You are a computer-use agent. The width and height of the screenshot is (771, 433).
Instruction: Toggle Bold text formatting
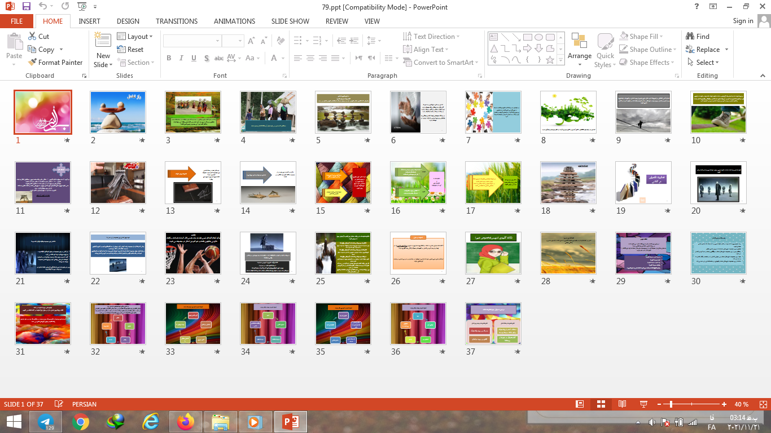click(169, 58)
